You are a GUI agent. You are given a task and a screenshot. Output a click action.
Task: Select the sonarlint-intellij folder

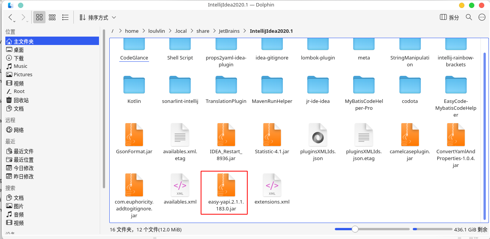pyautogui.click(x=180, y=90)
